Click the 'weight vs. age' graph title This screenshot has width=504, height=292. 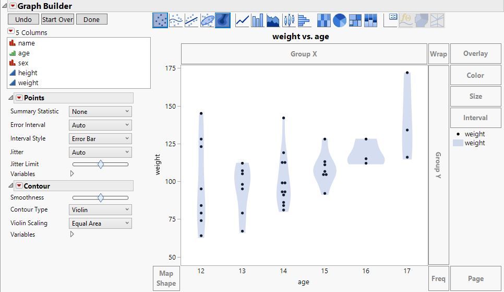(x=301, y=37)
